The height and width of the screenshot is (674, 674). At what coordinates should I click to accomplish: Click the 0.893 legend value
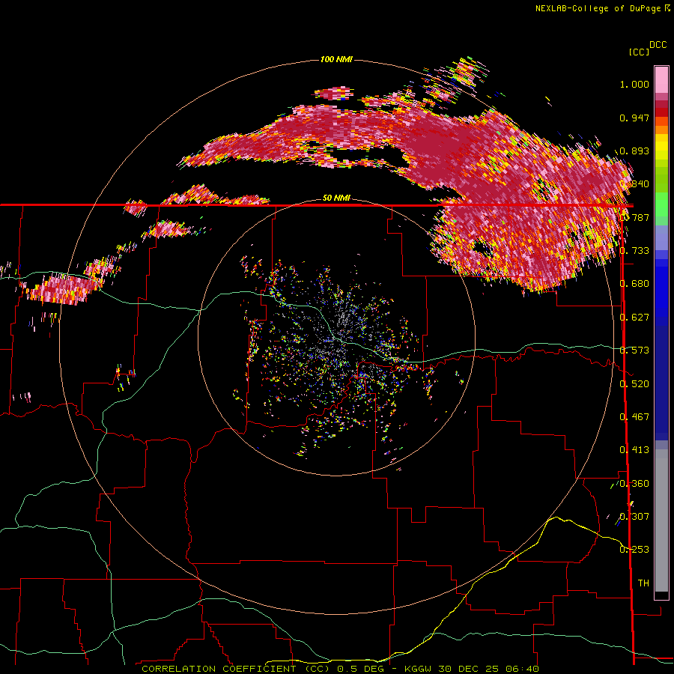click(x=634, y=151)
